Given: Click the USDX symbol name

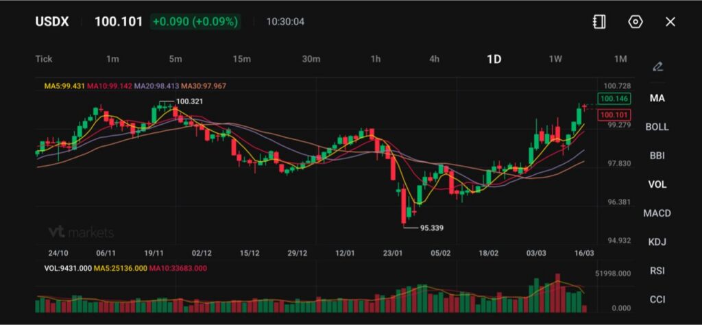Looking at the screenshot, I should [52, 22].
